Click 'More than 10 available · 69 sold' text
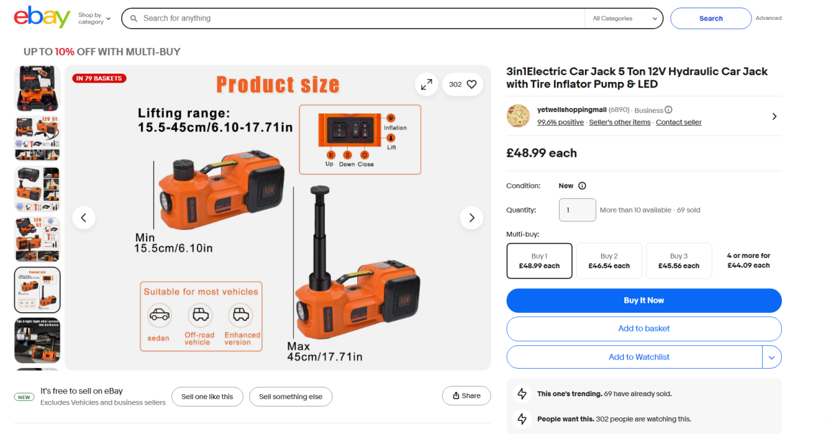Image resolution: width=826 pixels, height=434 pixels. tap(650, 210)
